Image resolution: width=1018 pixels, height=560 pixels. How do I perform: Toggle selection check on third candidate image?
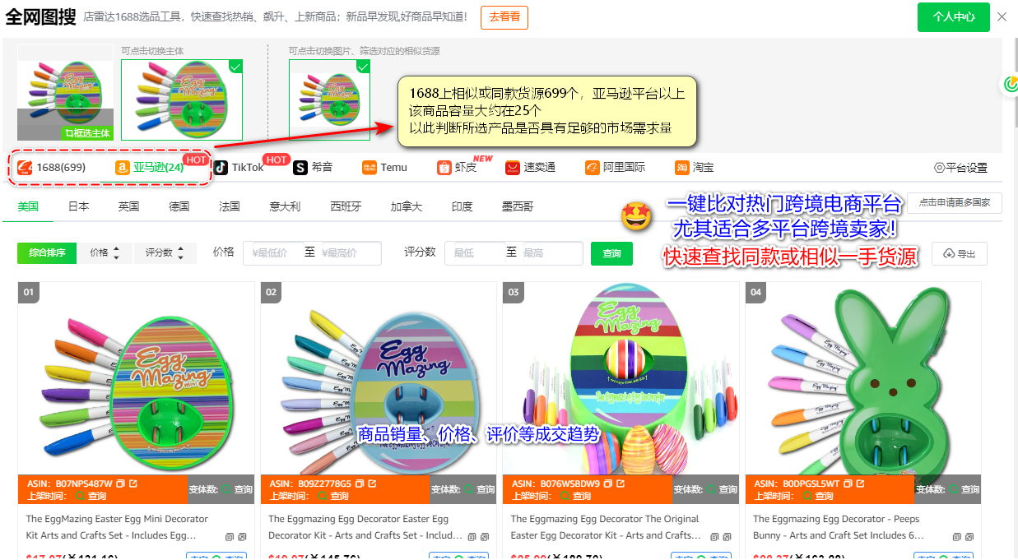(363, 67)
